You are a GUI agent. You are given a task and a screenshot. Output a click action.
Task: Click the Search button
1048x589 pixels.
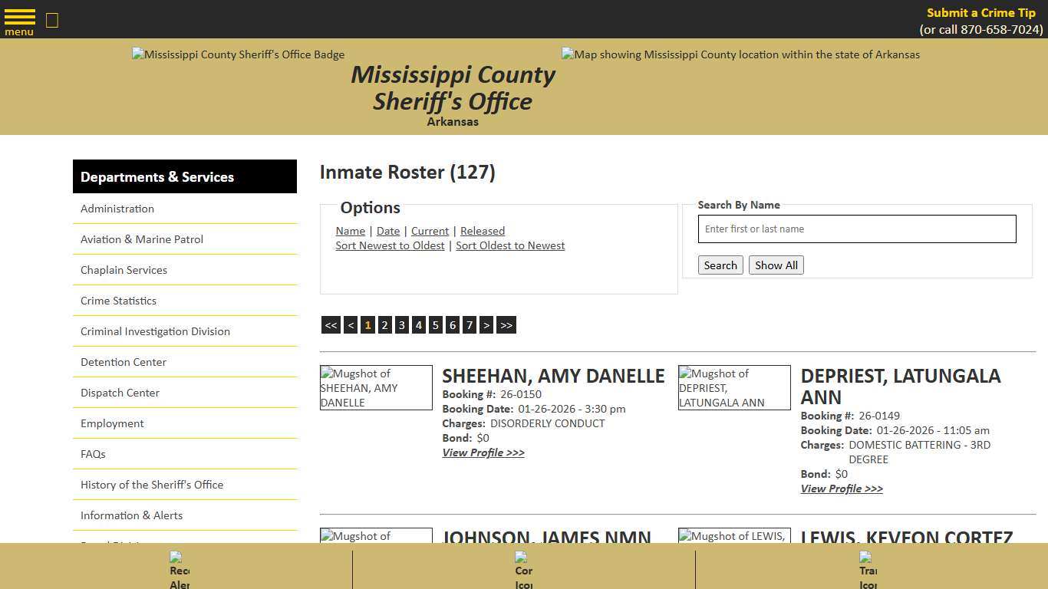click(720, 265)
